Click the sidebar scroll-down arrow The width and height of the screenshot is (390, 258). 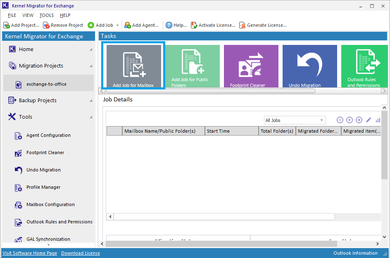[x=48, y=245]
